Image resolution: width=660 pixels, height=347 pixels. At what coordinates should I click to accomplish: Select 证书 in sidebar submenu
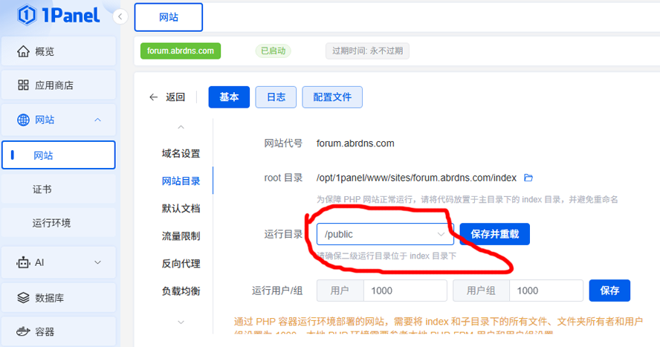click(42, 189)
